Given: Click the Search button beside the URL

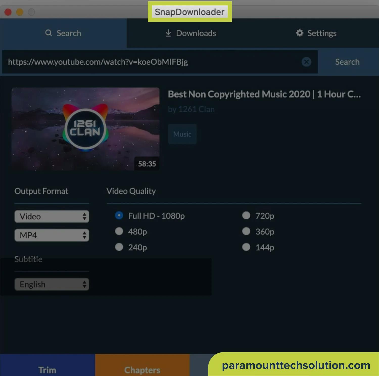Looking at the screenshot, I should (347, 62).
